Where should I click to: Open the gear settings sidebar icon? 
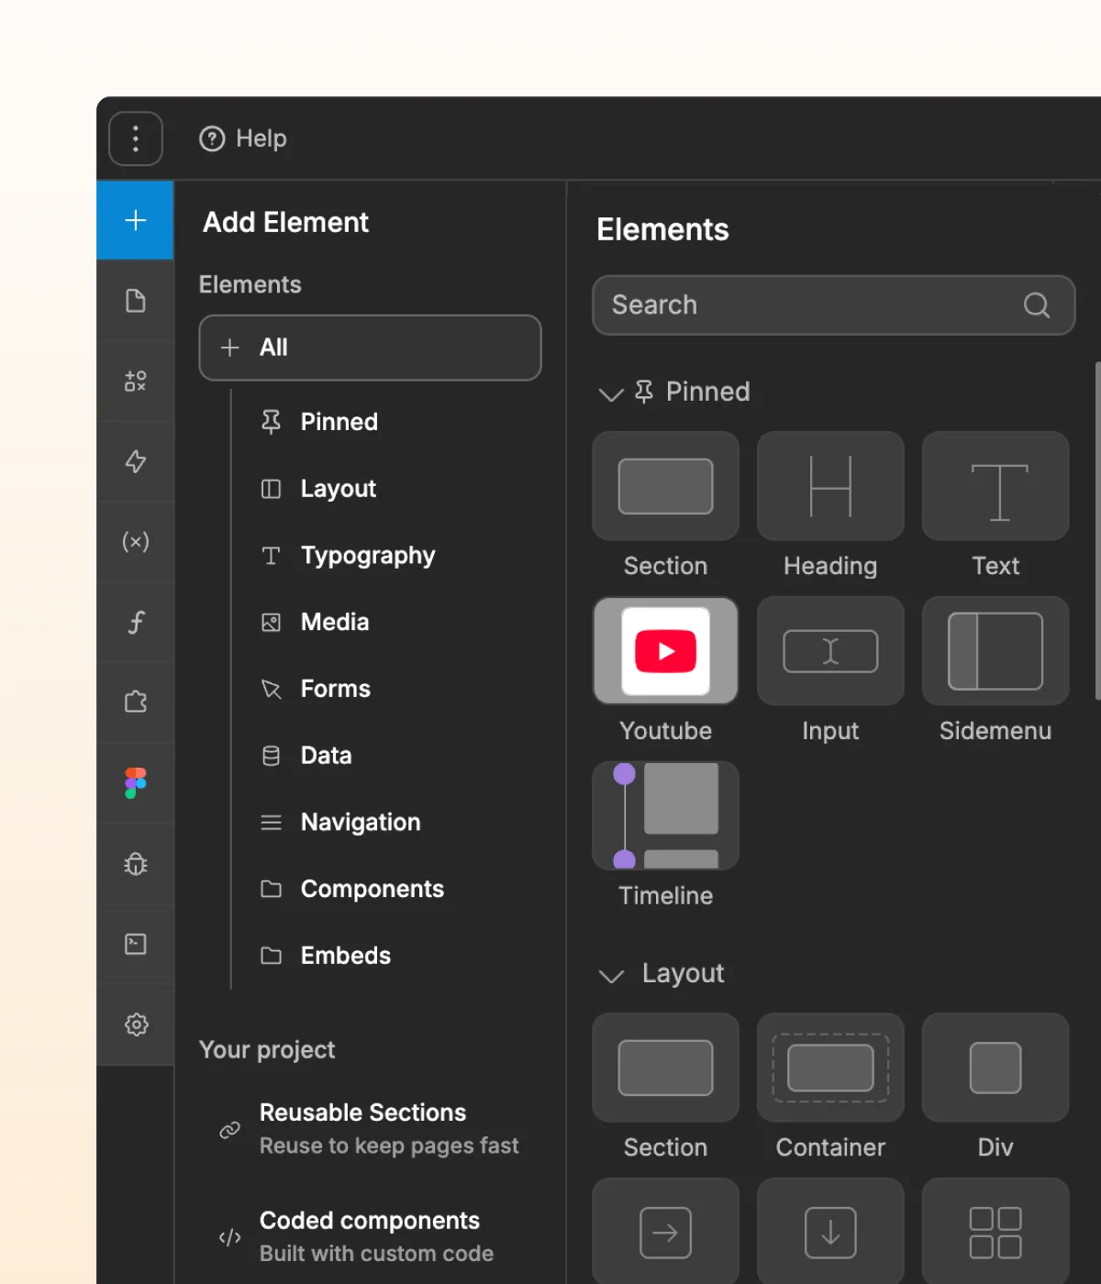pos(135,1024)
